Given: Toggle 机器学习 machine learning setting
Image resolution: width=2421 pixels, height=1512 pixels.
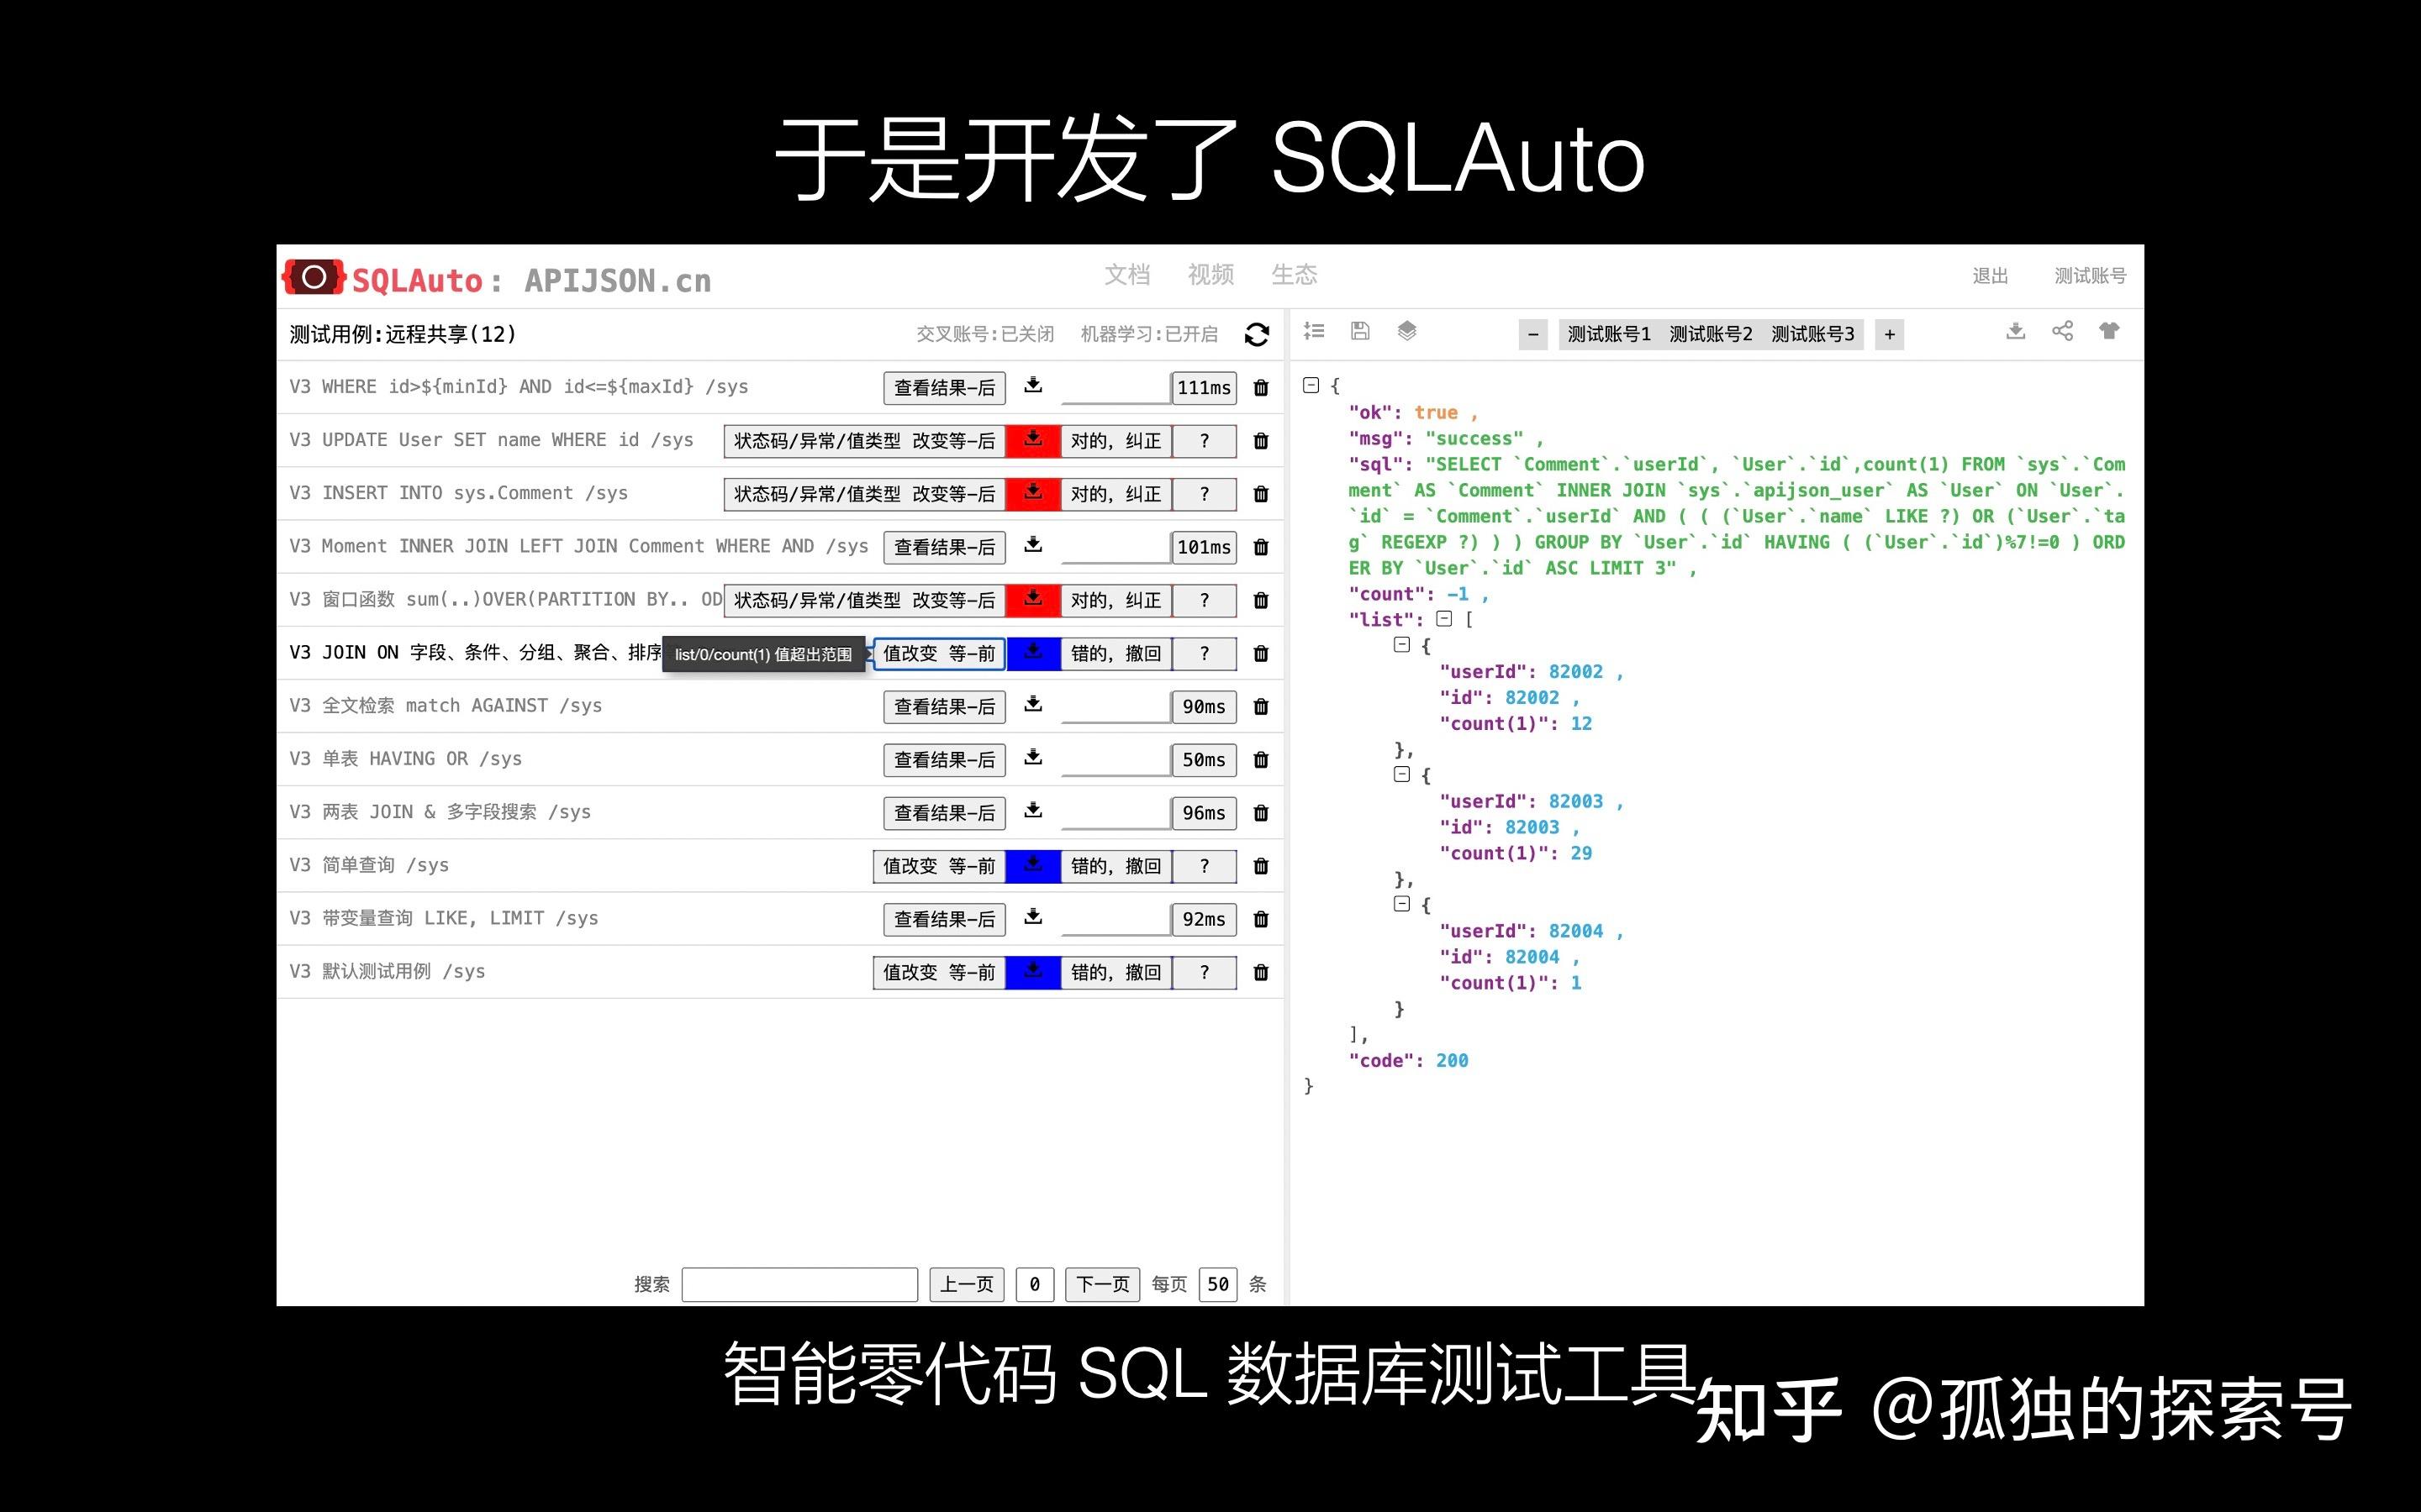Looking at the screenshot, I should coord(1148,334).
